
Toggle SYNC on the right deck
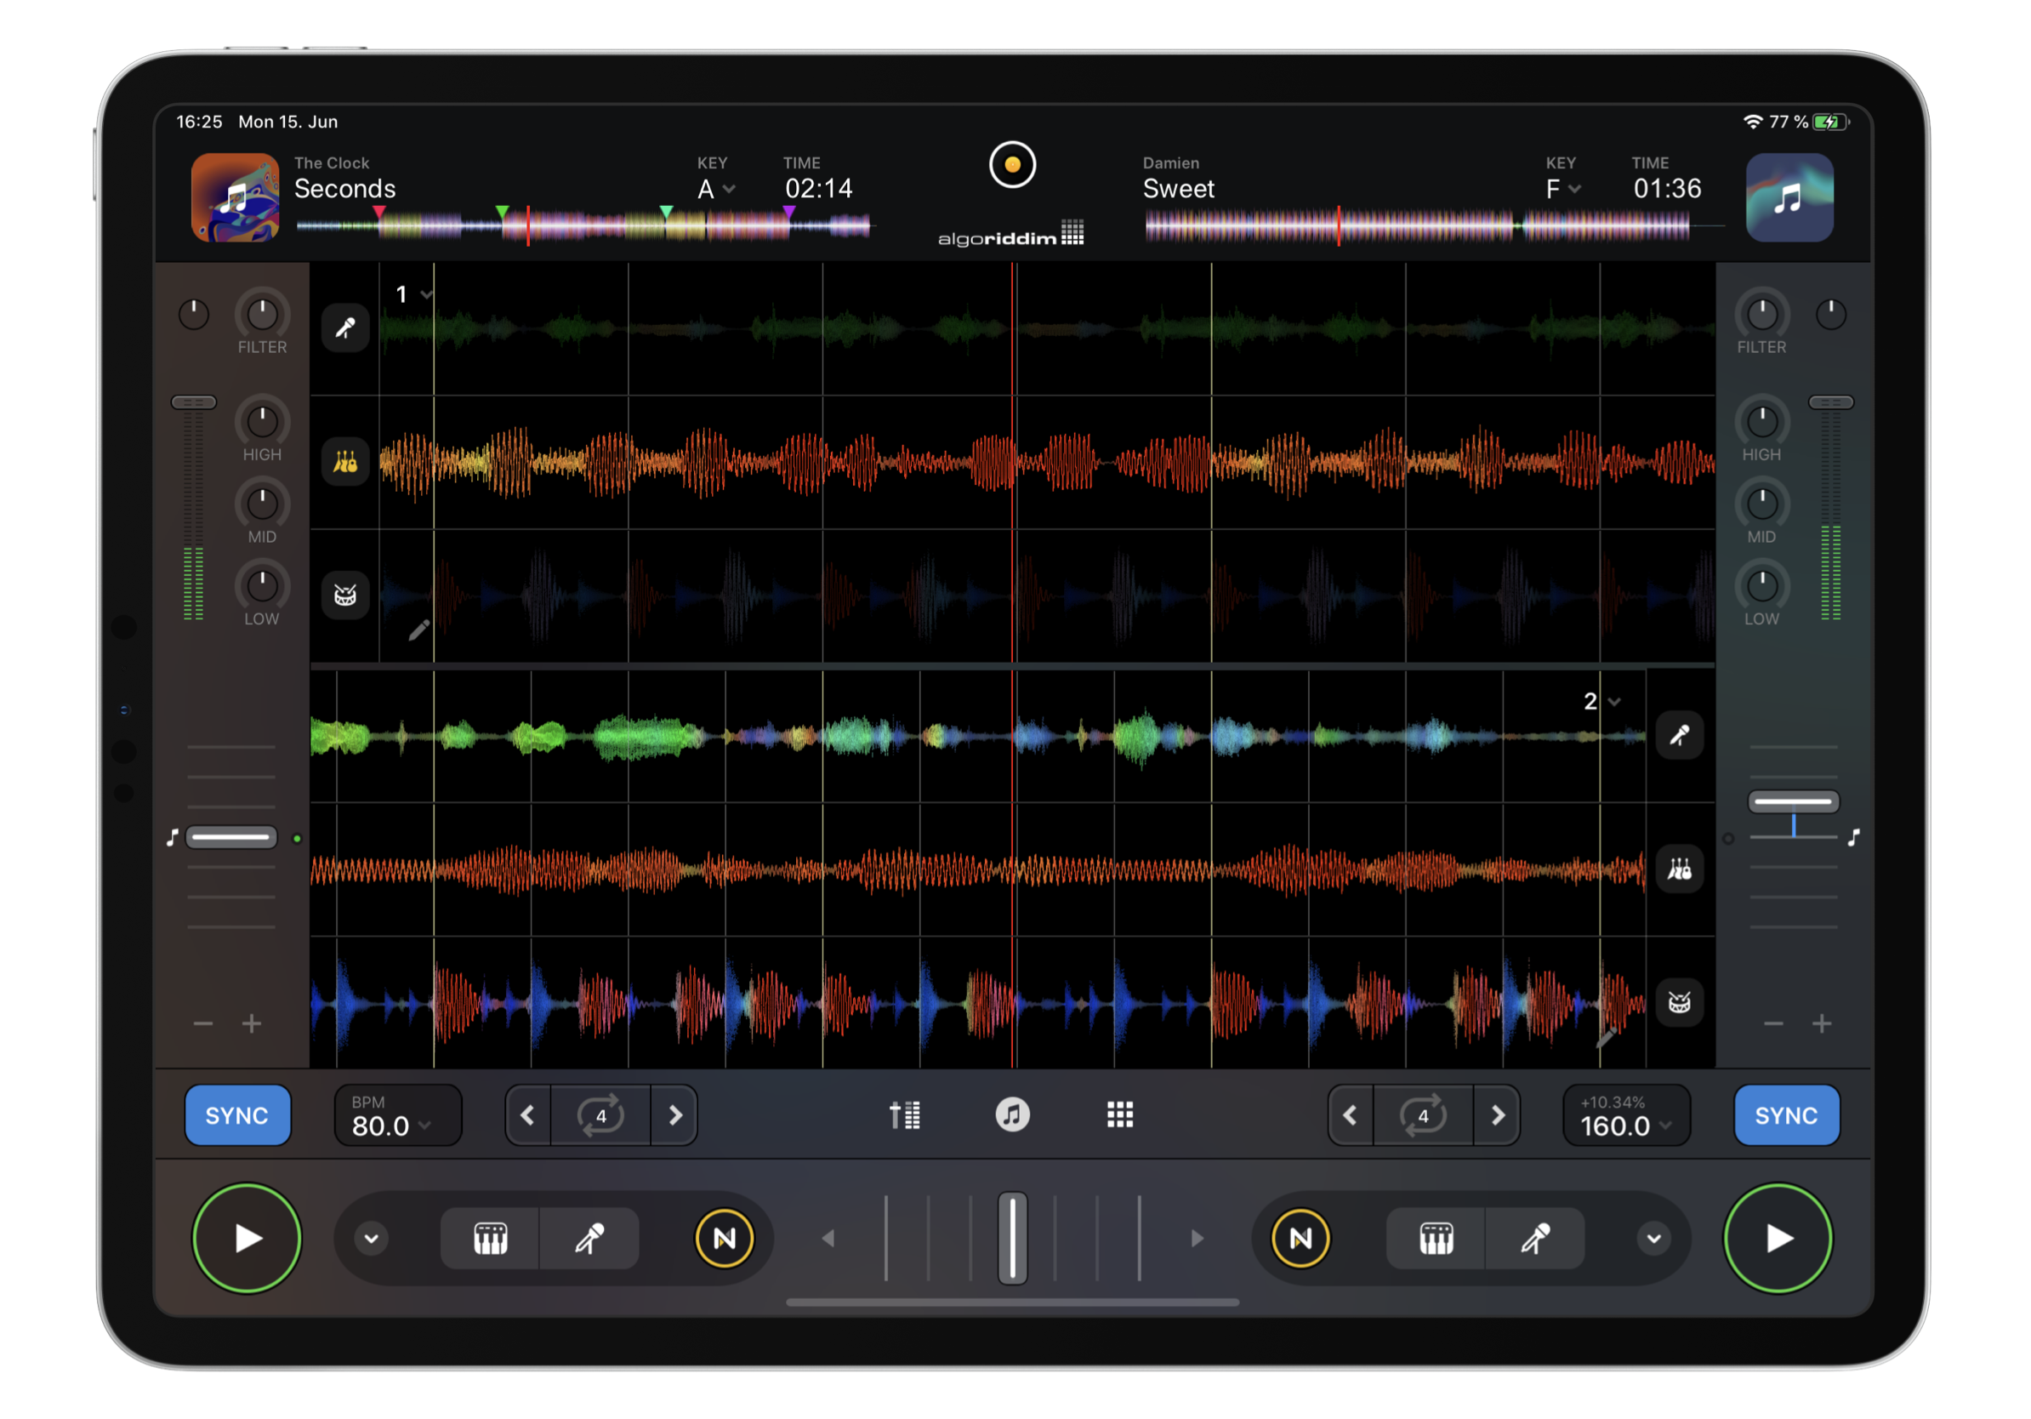(x=1786, y=1115)
